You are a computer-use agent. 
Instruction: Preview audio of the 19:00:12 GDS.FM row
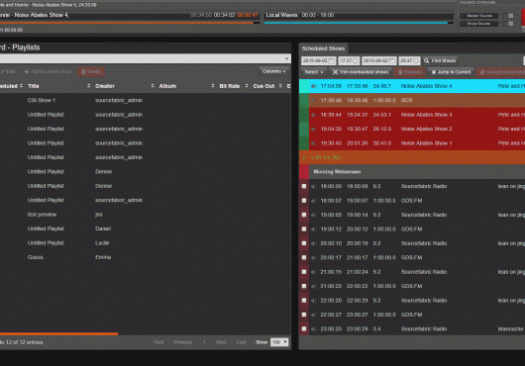coord(314,229)
